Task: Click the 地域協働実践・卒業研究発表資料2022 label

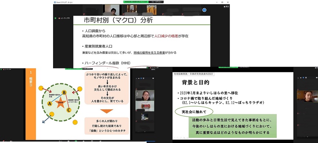Action: 193,74
